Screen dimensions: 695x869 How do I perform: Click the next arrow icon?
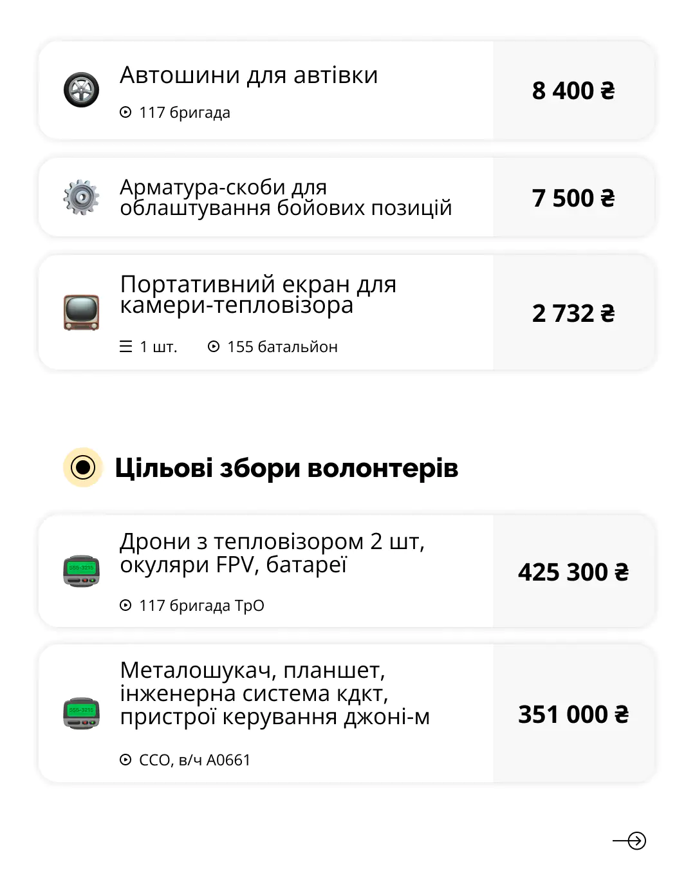pyautogui.click(x=629, y=841)
